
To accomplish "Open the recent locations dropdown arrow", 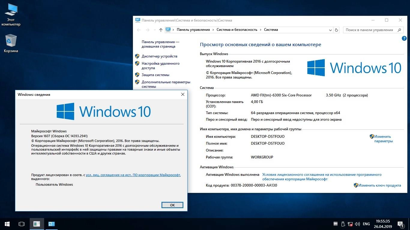I will [x=155, y=30].
